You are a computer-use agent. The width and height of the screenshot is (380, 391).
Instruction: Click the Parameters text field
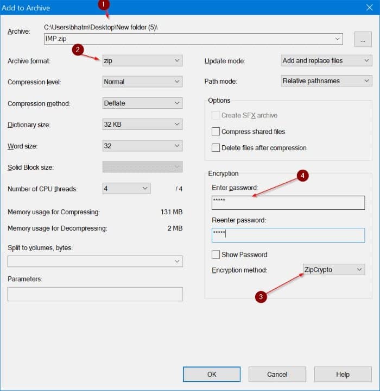95,294
